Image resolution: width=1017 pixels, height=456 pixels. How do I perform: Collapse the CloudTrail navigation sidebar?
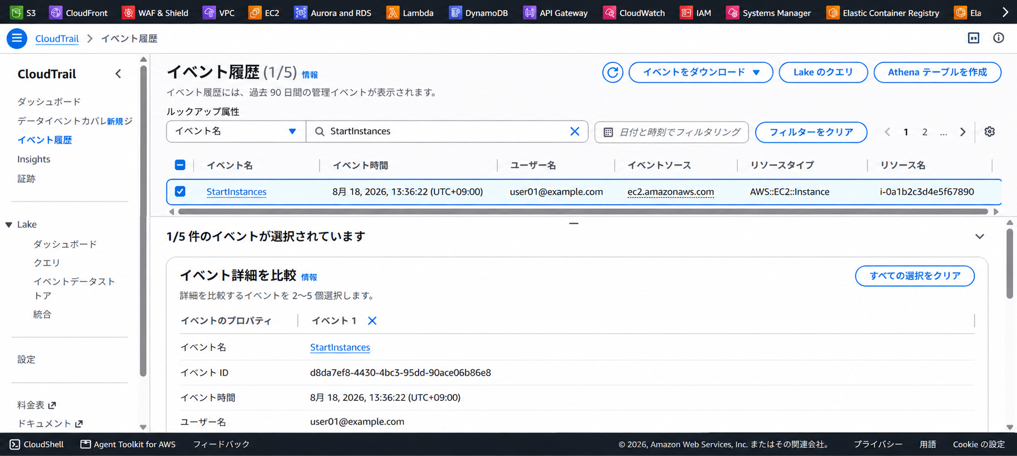pyautogui.click(x=118, y=74)
